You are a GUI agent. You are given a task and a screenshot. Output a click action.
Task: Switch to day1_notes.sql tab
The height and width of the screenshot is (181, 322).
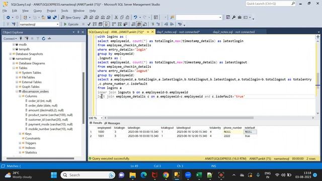(178, 32)
